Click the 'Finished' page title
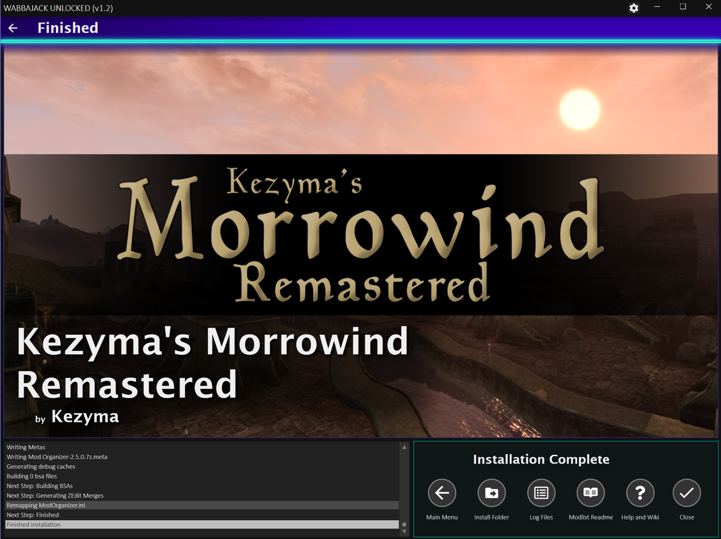Screen dimensions: 721x539 (68, 28)
